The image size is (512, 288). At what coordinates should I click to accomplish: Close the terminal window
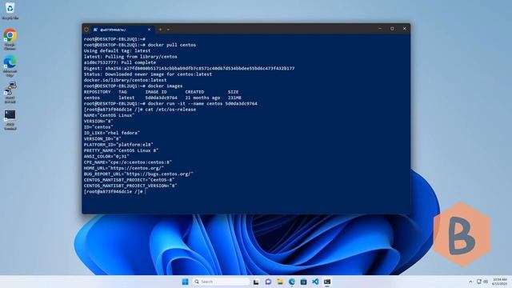pos(405,29)
